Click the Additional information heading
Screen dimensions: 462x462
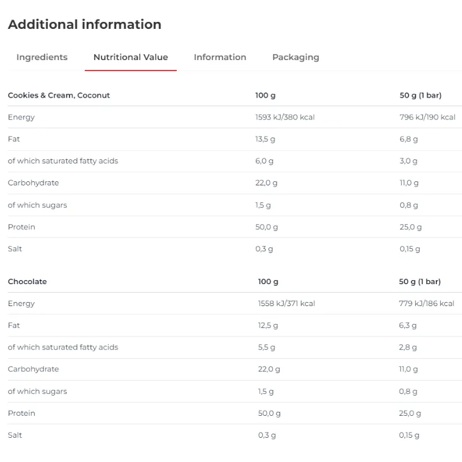coord(84,24)
